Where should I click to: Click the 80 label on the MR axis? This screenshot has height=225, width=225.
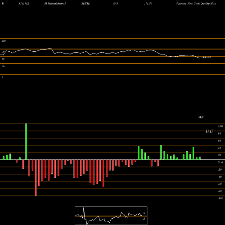[220, 134]
